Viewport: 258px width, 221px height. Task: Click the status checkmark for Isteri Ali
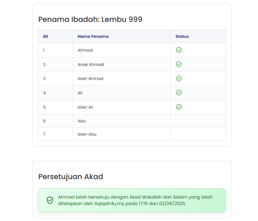pos(179,107)
